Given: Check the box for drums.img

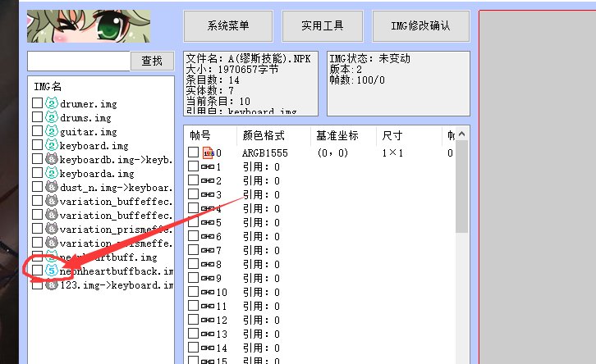Looking at the screenshot, I should [37, 117].
